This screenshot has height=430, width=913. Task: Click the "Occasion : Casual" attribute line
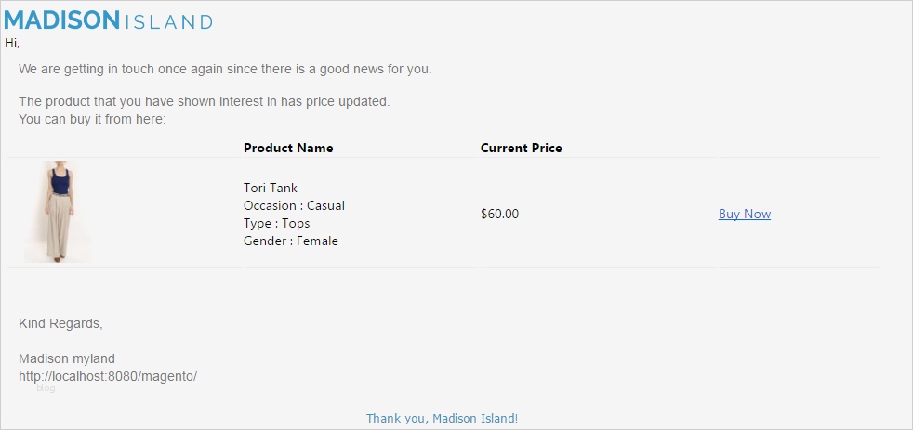click(294, 205)
